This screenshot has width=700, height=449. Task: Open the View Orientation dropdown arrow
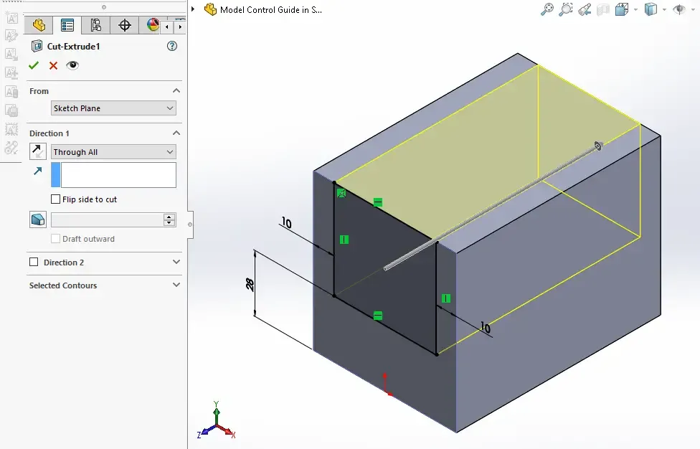[635, 9]
